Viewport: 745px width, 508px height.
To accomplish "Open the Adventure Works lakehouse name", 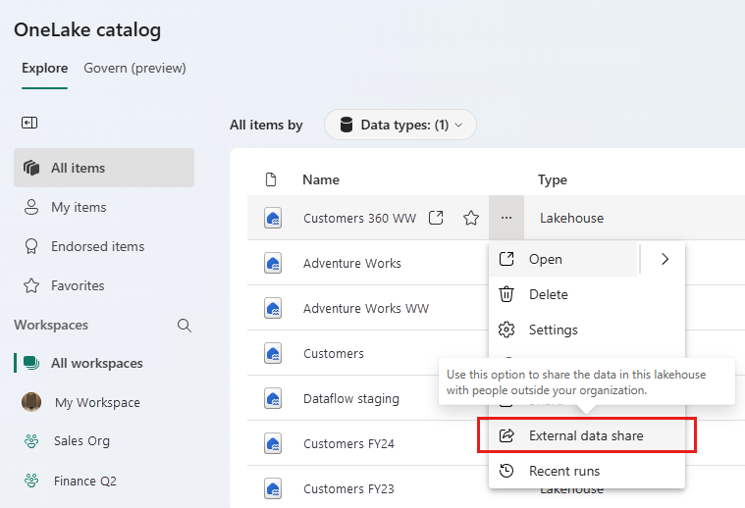I will click(352, 263).
